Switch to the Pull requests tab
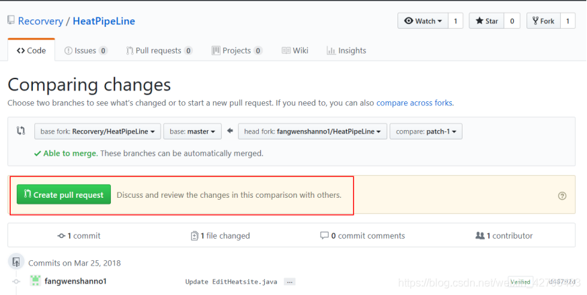This screenshot has height=295, width=587. [159, 50]
